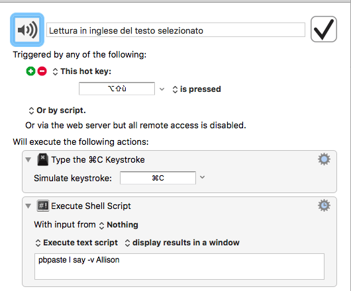Open hot key preset dropdown arrow
This screenshot has width=351, height=291.
point(162,89)
